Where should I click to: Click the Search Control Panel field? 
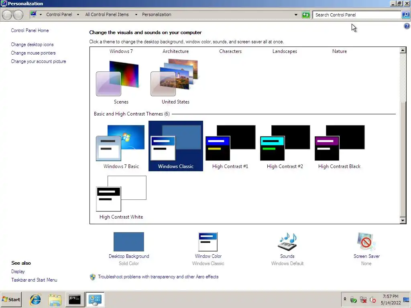357,15
